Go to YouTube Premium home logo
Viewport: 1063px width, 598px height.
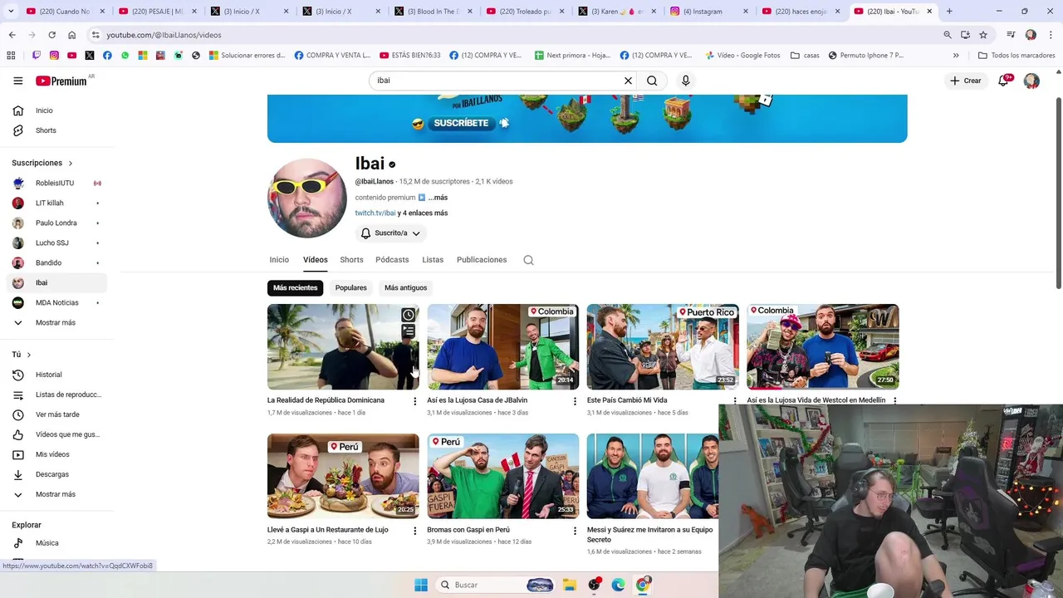point(61,81)
